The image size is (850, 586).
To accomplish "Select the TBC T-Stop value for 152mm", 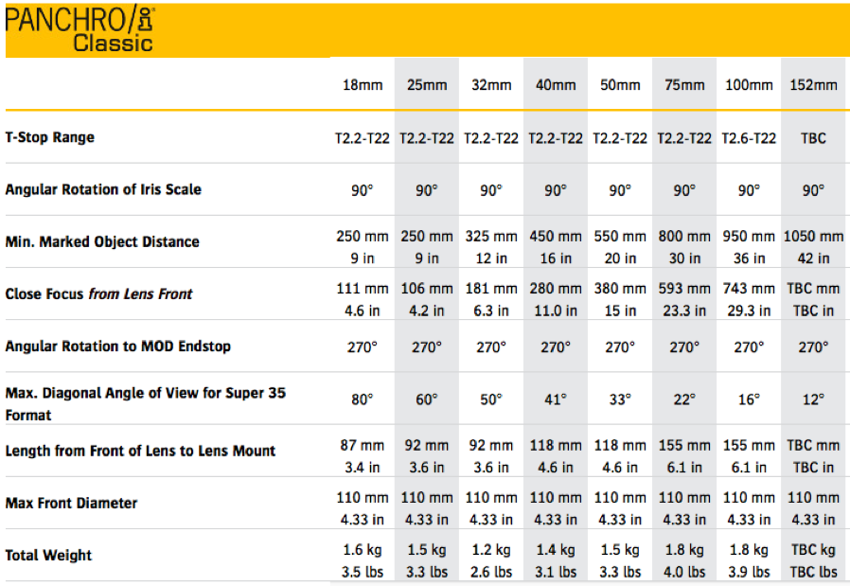I will click(814, 138).
